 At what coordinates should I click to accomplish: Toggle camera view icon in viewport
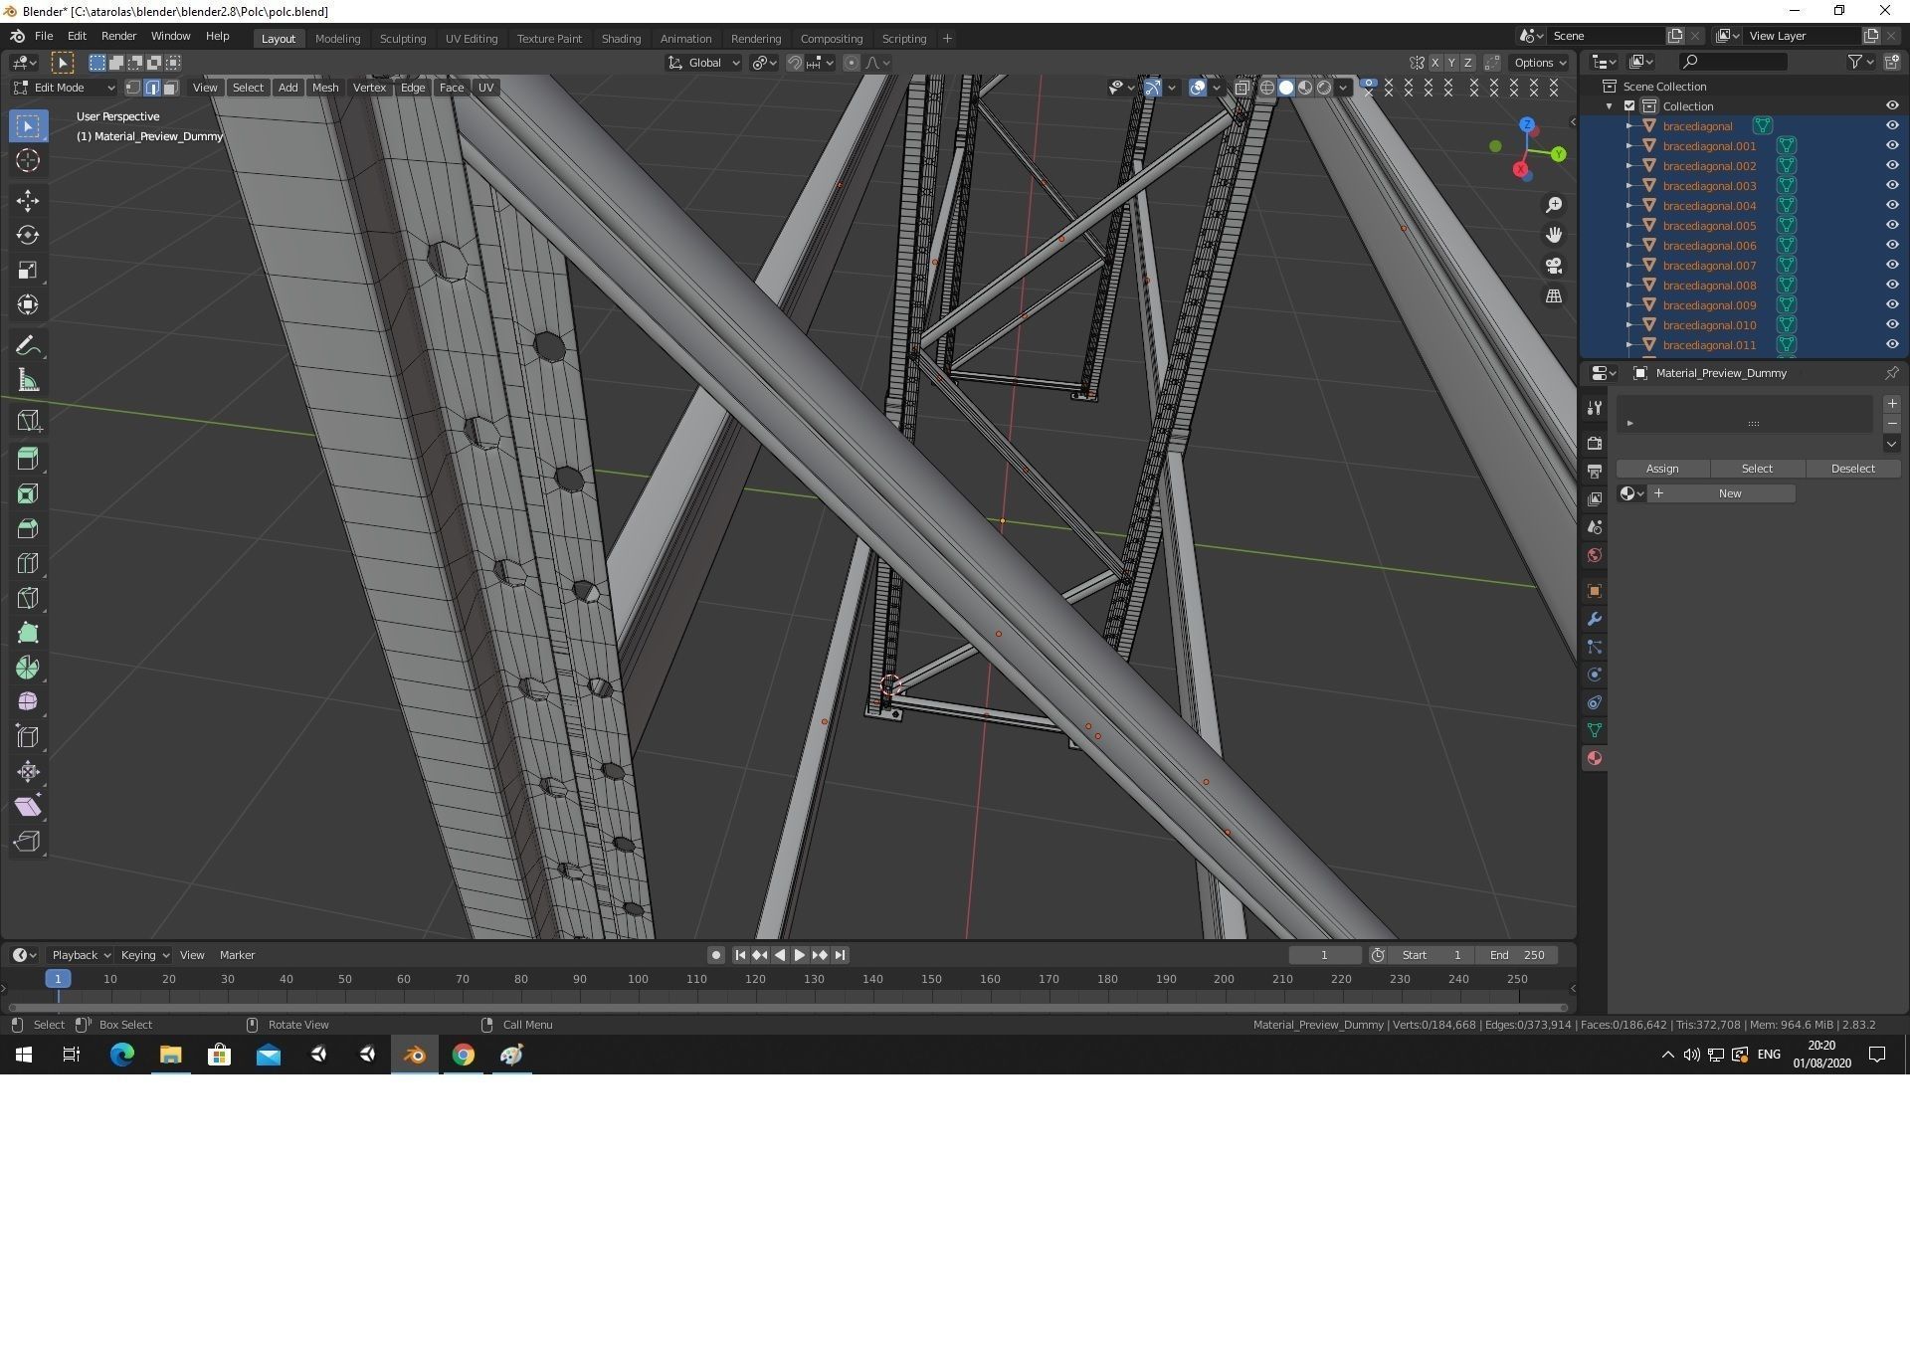point(1554,266)
